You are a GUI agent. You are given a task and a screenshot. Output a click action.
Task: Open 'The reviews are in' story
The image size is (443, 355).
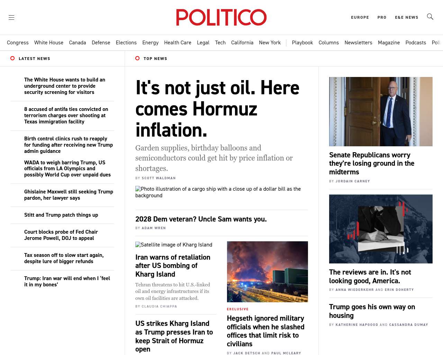coord(370,277)
